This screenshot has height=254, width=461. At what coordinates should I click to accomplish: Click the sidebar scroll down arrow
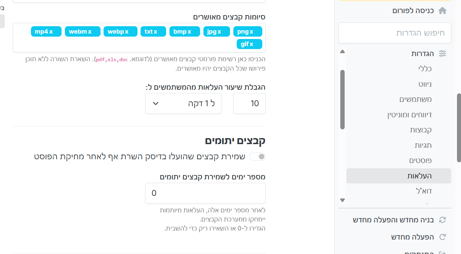342,200
